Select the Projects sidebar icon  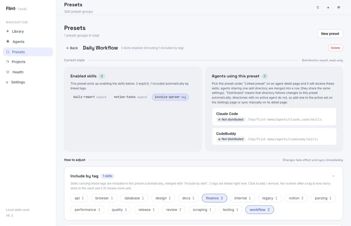click(x=8, y=62)
